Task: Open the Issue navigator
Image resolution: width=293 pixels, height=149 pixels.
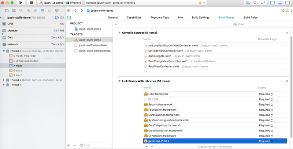Action: click(x=28, y=11)
